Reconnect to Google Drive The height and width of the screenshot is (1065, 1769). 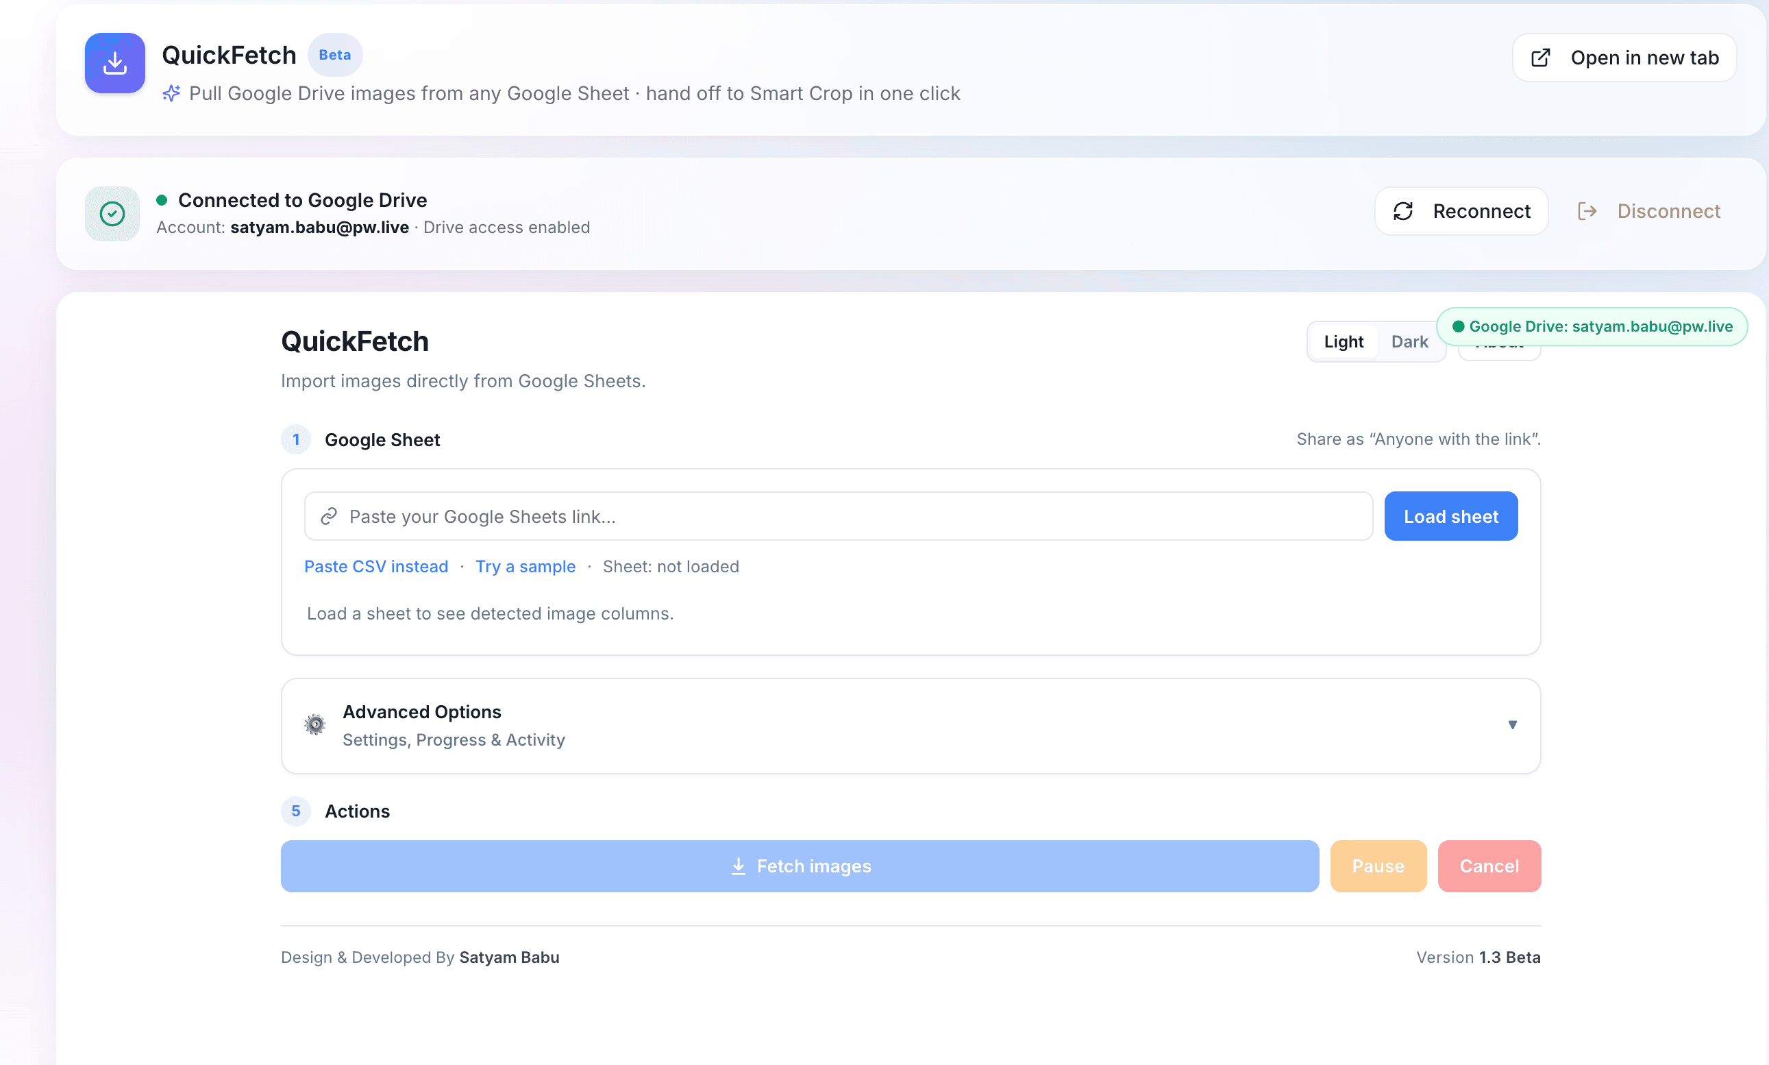(x=1461, y=211)
